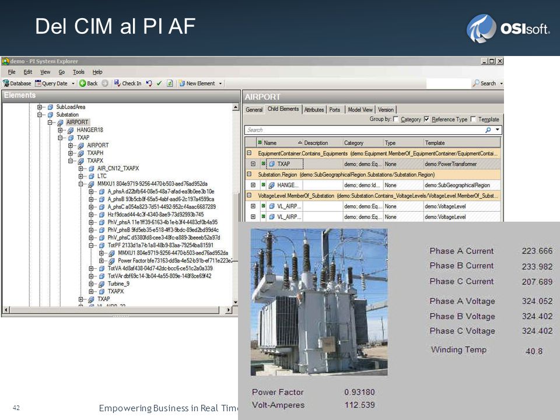Click the HANGE... row element icon in grid

coord(272,185)
